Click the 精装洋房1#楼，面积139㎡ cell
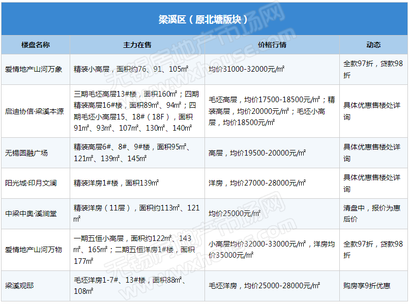The width and height of the screenshot is (410, 304). click(116, 183)
